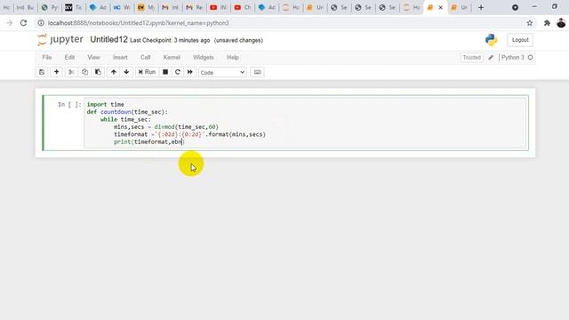Restart kernel and run all cells icon
Screen dimensions: 569x320
pos(189,72)
